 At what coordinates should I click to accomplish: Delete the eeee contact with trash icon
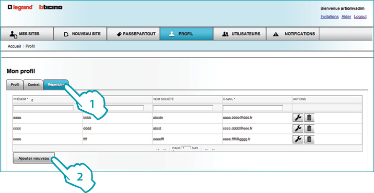(x=309, y=139)
